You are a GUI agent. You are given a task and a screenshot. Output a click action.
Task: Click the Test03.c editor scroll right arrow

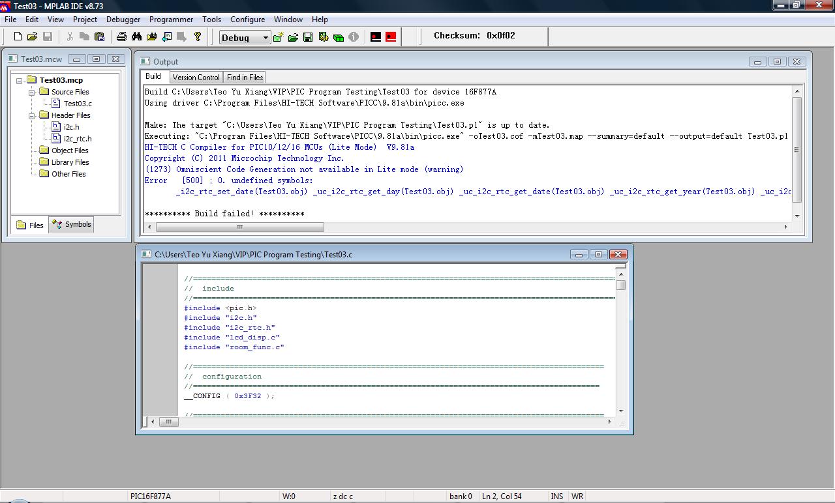pyautogui.click(x=610, y=422)
